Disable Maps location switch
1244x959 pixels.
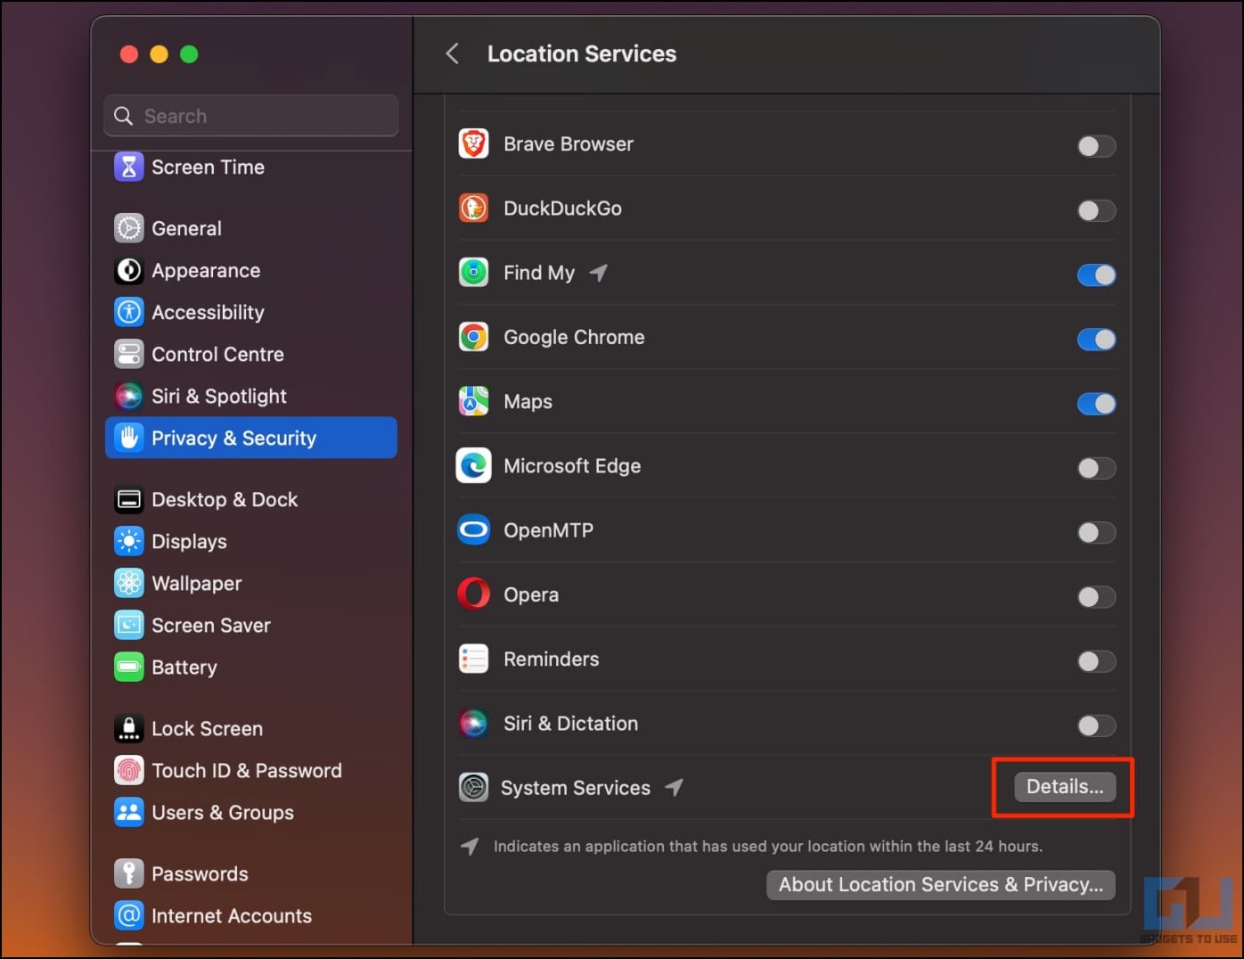[x=1096, y=404]
